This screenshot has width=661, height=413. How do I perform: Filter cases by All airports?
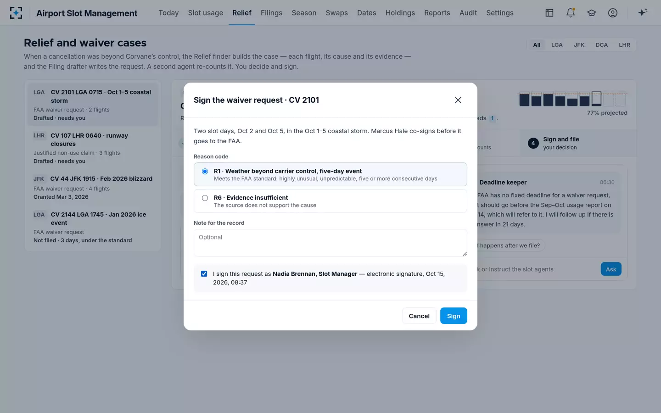pyautogui.click(x=537, y=45)
